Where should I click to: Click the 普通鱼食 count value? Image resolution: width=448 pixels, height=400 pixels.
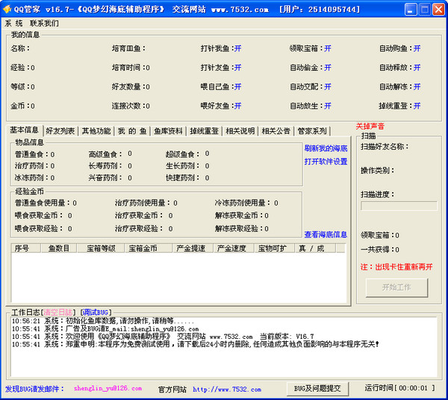pos(52,154)
